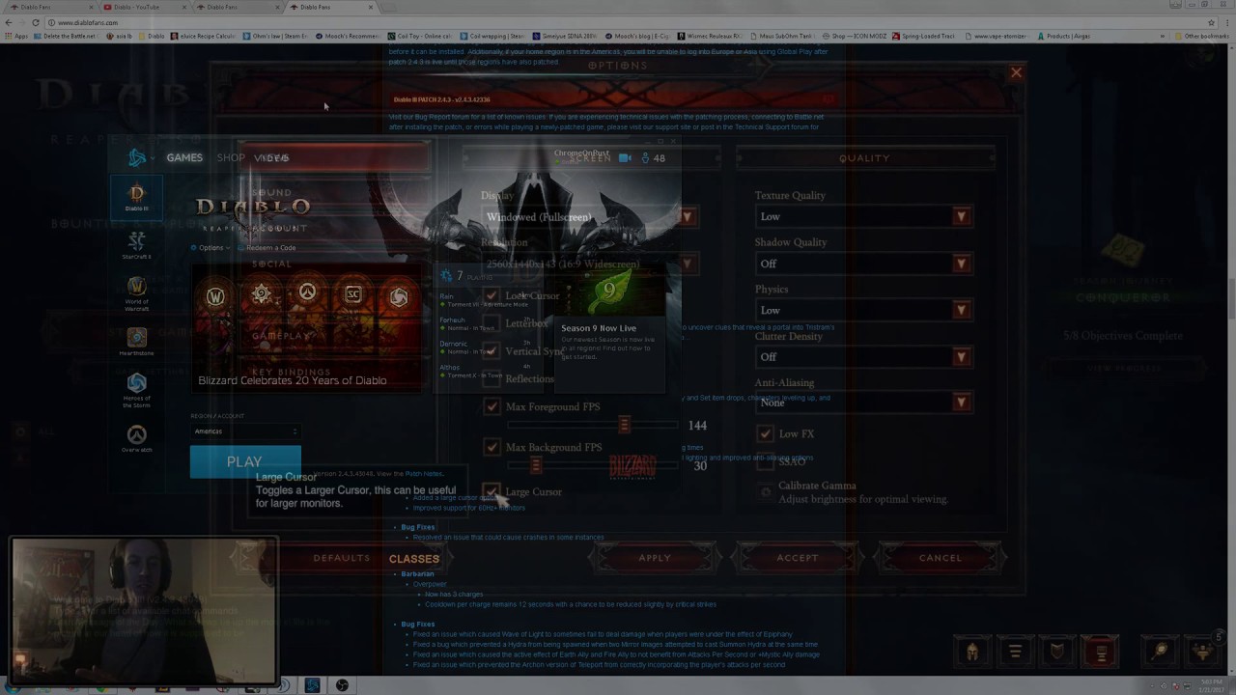
Task: Click the Calibrate Gamma icon
Action: pyautogui.click(x=766, y=492)
